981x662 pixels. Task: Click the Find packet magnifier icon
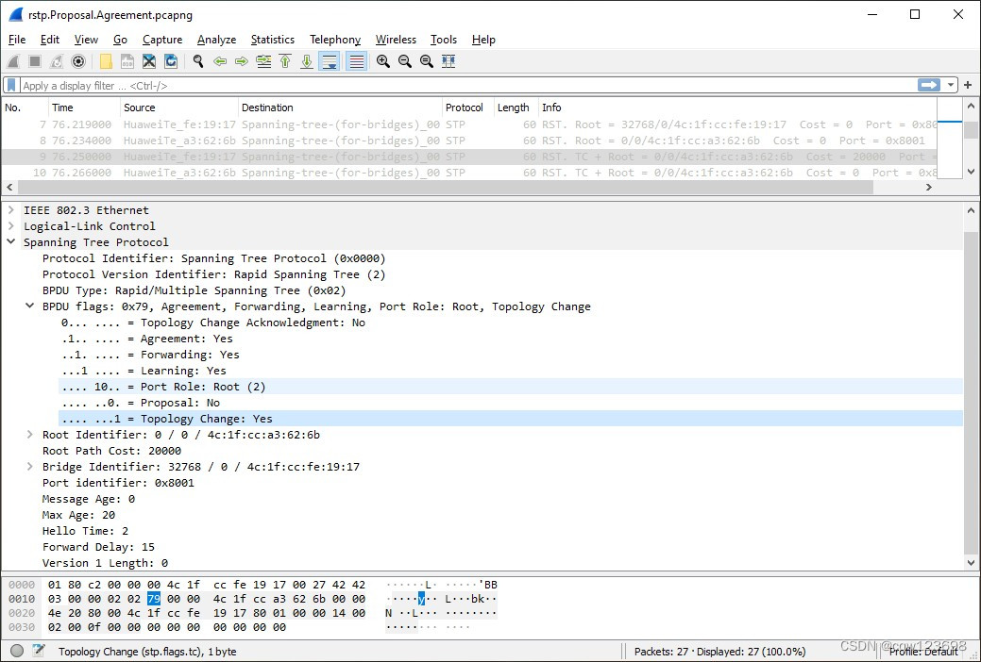(x=198, y=61)
